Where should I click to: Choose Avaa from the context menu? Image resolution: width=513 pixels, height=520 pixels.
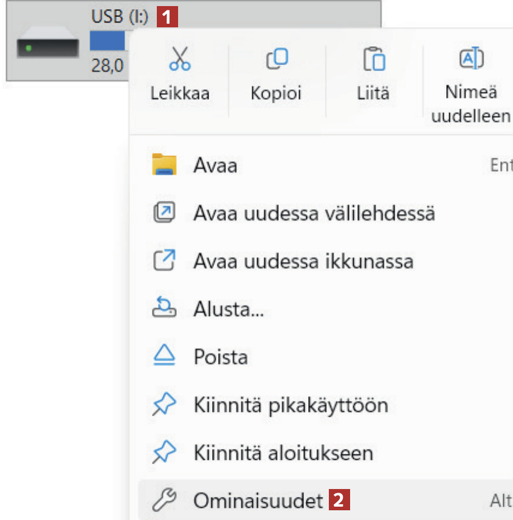point(215,165)
